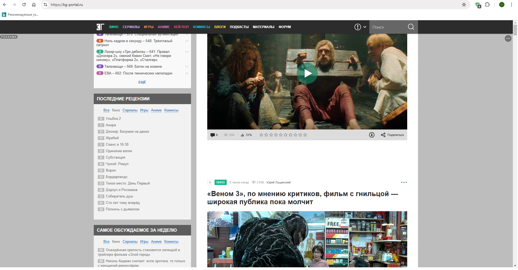Open the Джокер: Безумие на двоих review

[x=127, y=132]
